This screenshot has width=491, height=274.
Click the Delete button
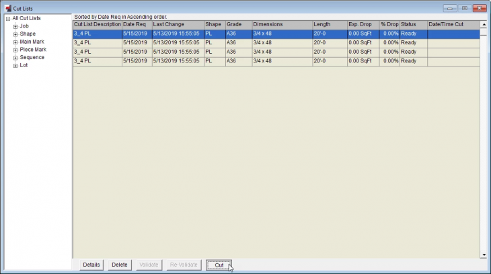point(120,265)
